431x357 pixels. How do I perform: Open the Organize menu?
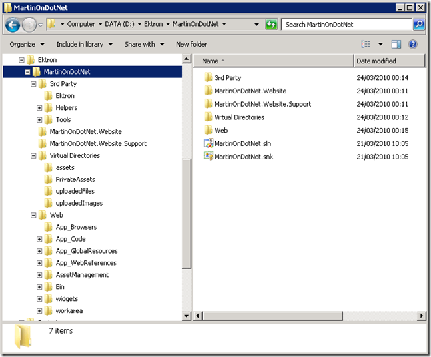click(27, 44)
